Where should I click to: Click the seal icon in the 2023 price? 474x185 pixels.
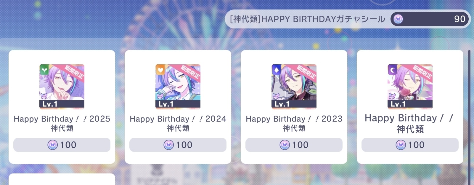[285, 145]
